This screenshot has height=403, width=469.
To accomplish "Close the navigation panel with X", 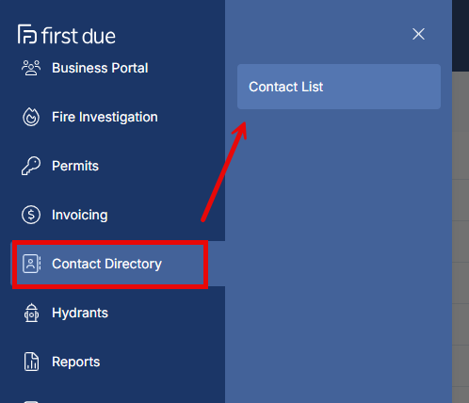I will click(x=418, y=34).
